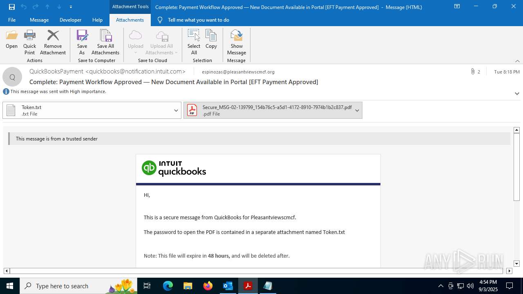Click sender avatar circle
Viewport: 523px width, 294px height.
tap(12, 77)
